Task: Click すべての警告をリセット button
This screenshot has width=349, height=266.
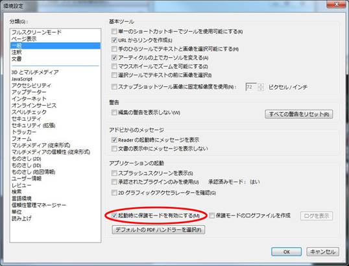Action: click(x=299, y=114)
